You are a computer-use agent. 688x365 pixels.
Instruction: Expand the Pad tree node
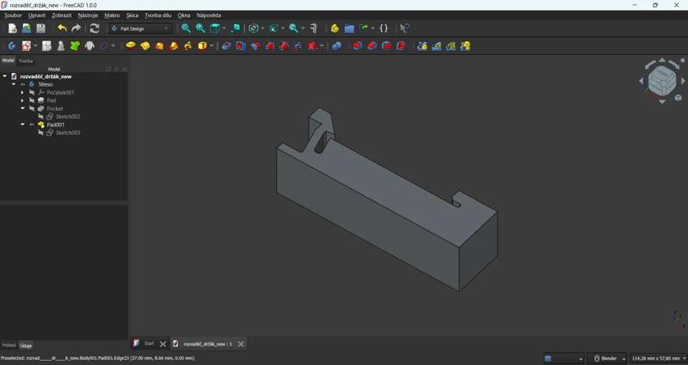pyautogui.click(x=22, y=100)
